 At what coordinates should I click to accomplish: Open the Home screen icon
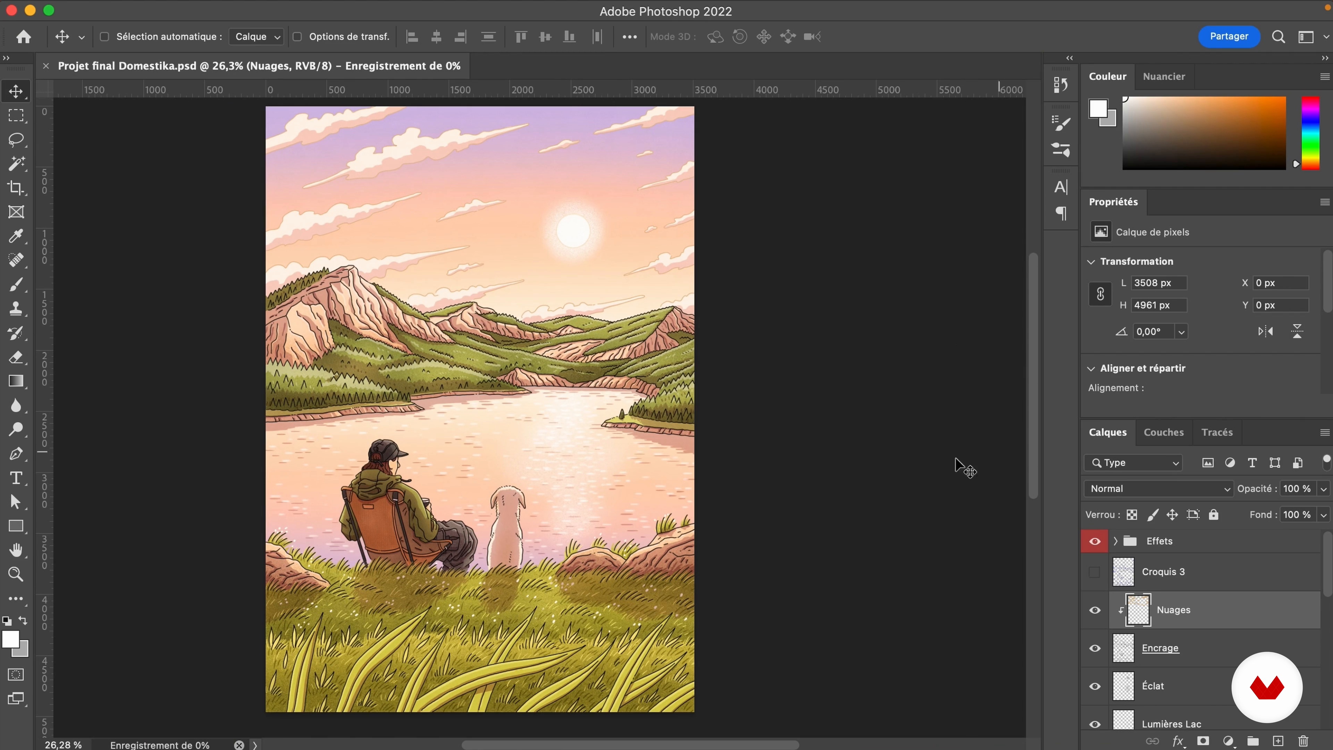(23, 37)
